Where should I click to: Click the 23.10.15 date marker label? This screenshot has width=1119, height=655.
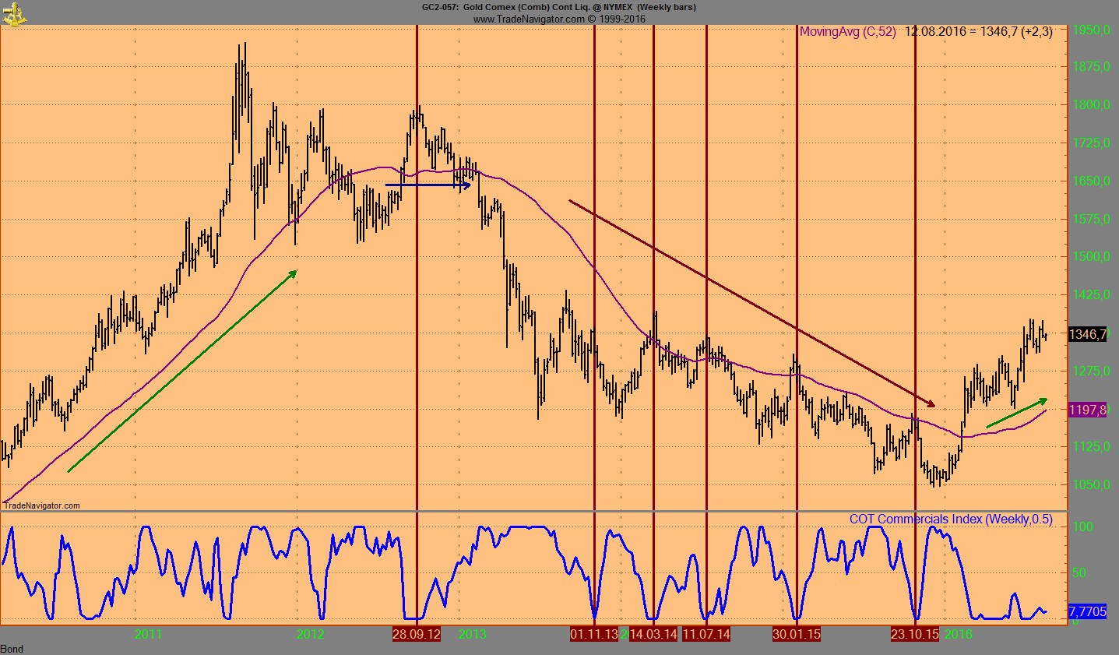click(914, 634)
